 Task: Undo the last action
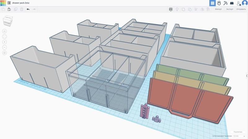(x=28, y=9)
